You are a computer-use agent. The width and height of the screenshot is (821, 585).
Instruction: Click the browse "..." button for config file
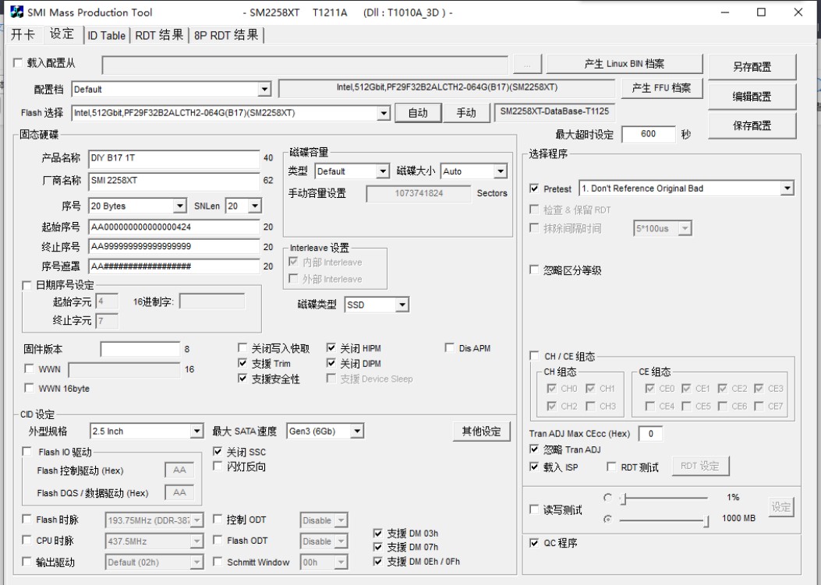(527, 65)
